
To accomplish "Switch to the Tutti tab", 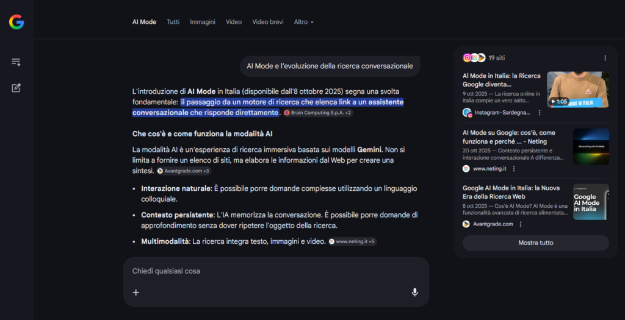I will click(173, 22).
